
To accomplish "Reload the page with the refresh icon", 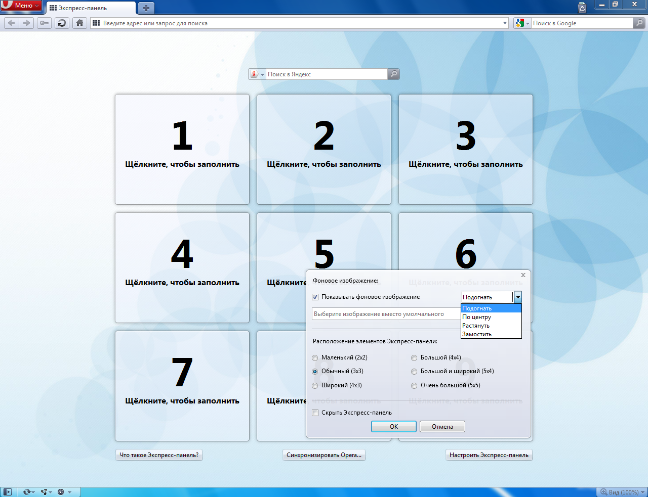I will pyautogui.click(x=62, y=23).
